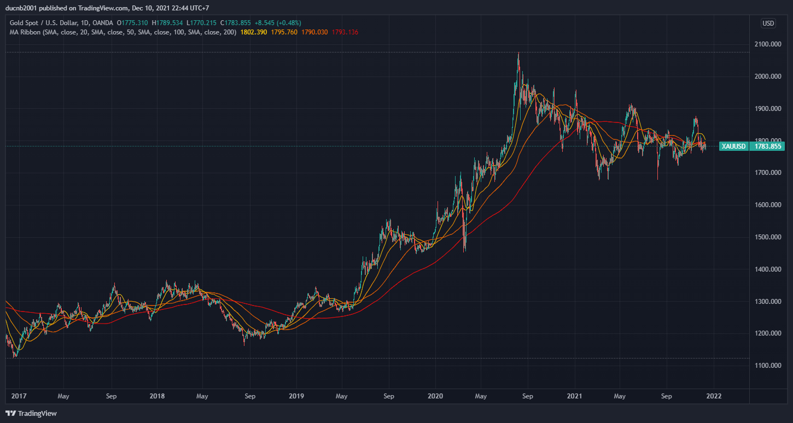Click the 2022 label on time axis

(714, 395)
